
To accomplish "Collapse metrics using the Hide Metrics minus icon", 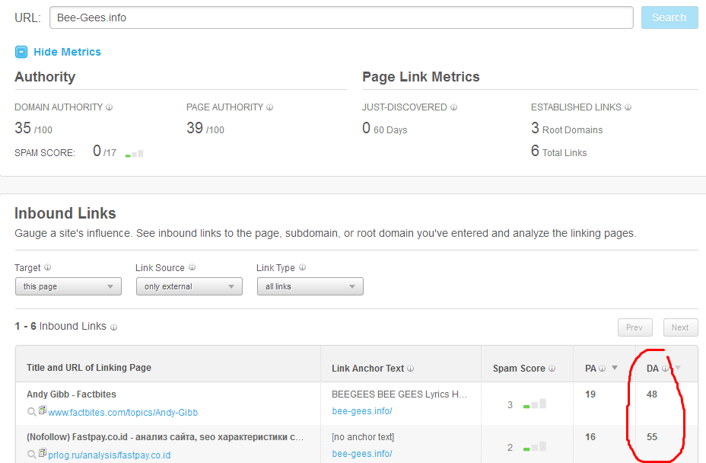I will 21,52.
